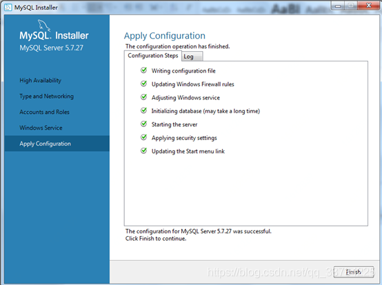The image size is (382, 285).
Task: Click 'Updating the Start menu link' text
Action: [x=188, y=151]
